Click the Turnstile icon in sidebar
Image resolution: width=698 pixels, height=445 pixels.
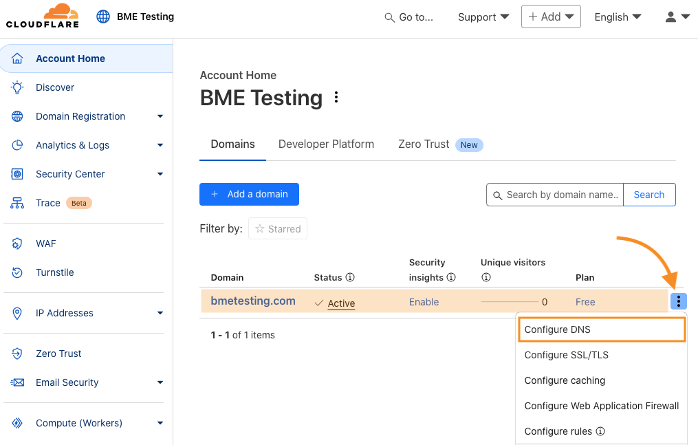click(17, 272)
